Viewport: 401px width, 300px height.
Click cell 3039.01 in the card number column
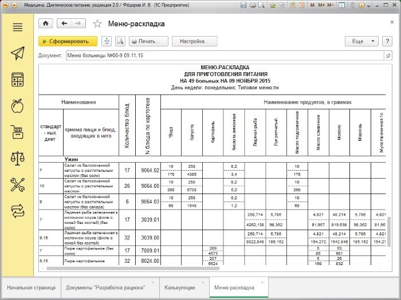(x=148, y=220)
